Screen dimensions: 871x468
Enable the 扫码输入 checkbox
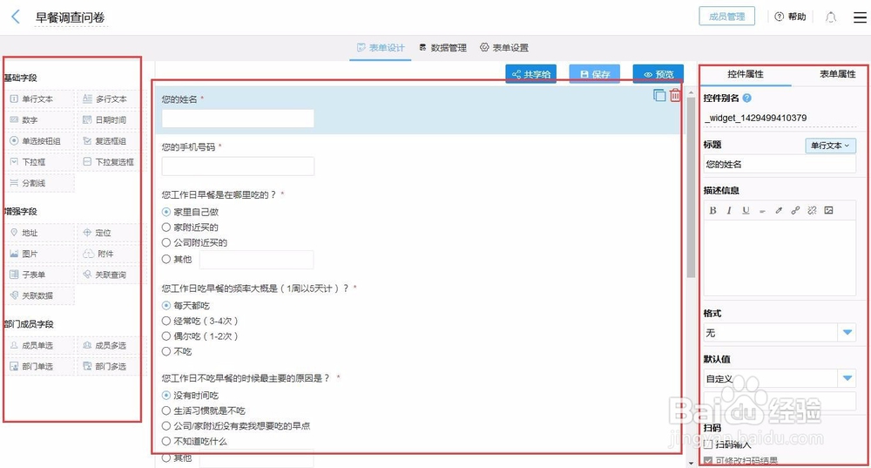pos(707,444)
